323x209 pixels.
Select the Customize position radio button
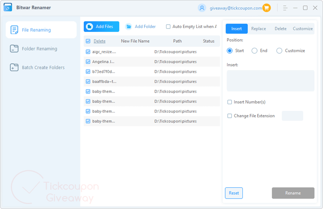click(x=279, y=51)
